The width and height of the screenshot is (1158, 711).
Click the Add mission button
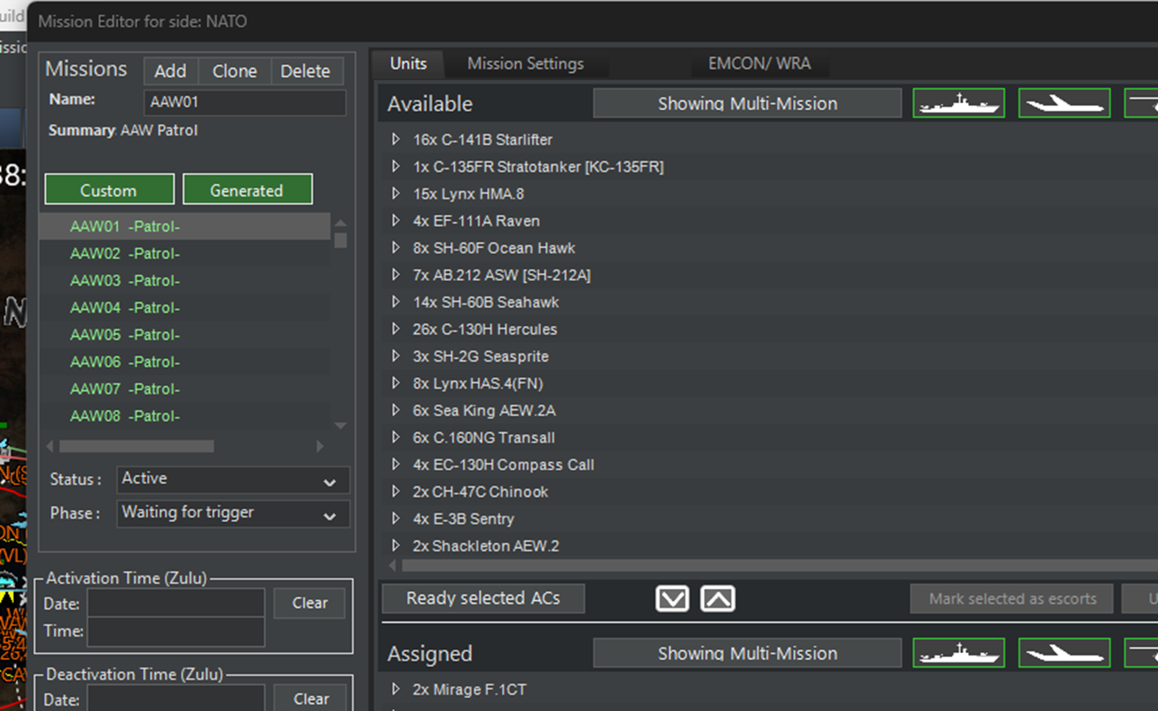171,71
